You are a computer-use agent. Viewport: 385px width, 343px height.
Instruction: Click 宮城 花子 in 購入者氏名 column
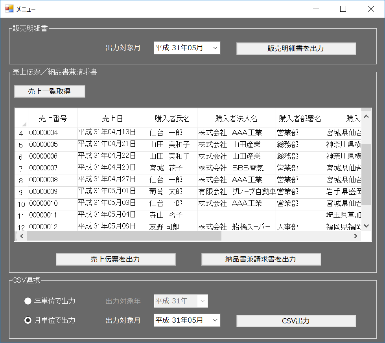(x=172, y=169)
